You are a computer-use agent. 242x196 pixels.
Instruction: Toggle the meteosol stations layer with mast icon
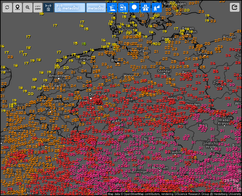click(x=70, y=8)
